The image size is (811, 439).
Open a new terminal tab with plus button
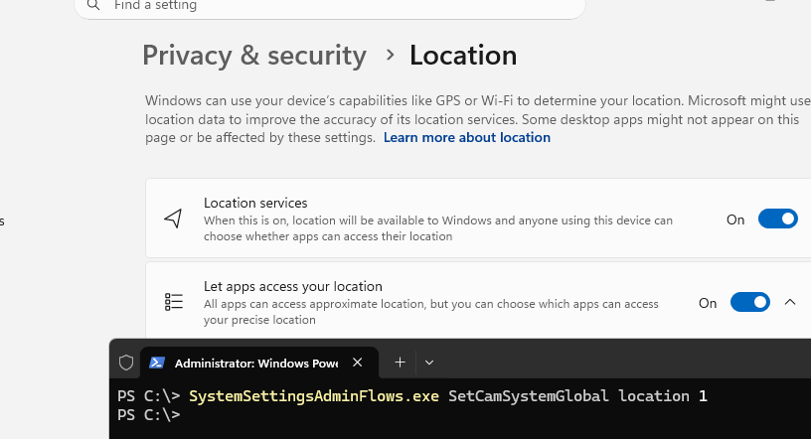[x=400, y=363]
